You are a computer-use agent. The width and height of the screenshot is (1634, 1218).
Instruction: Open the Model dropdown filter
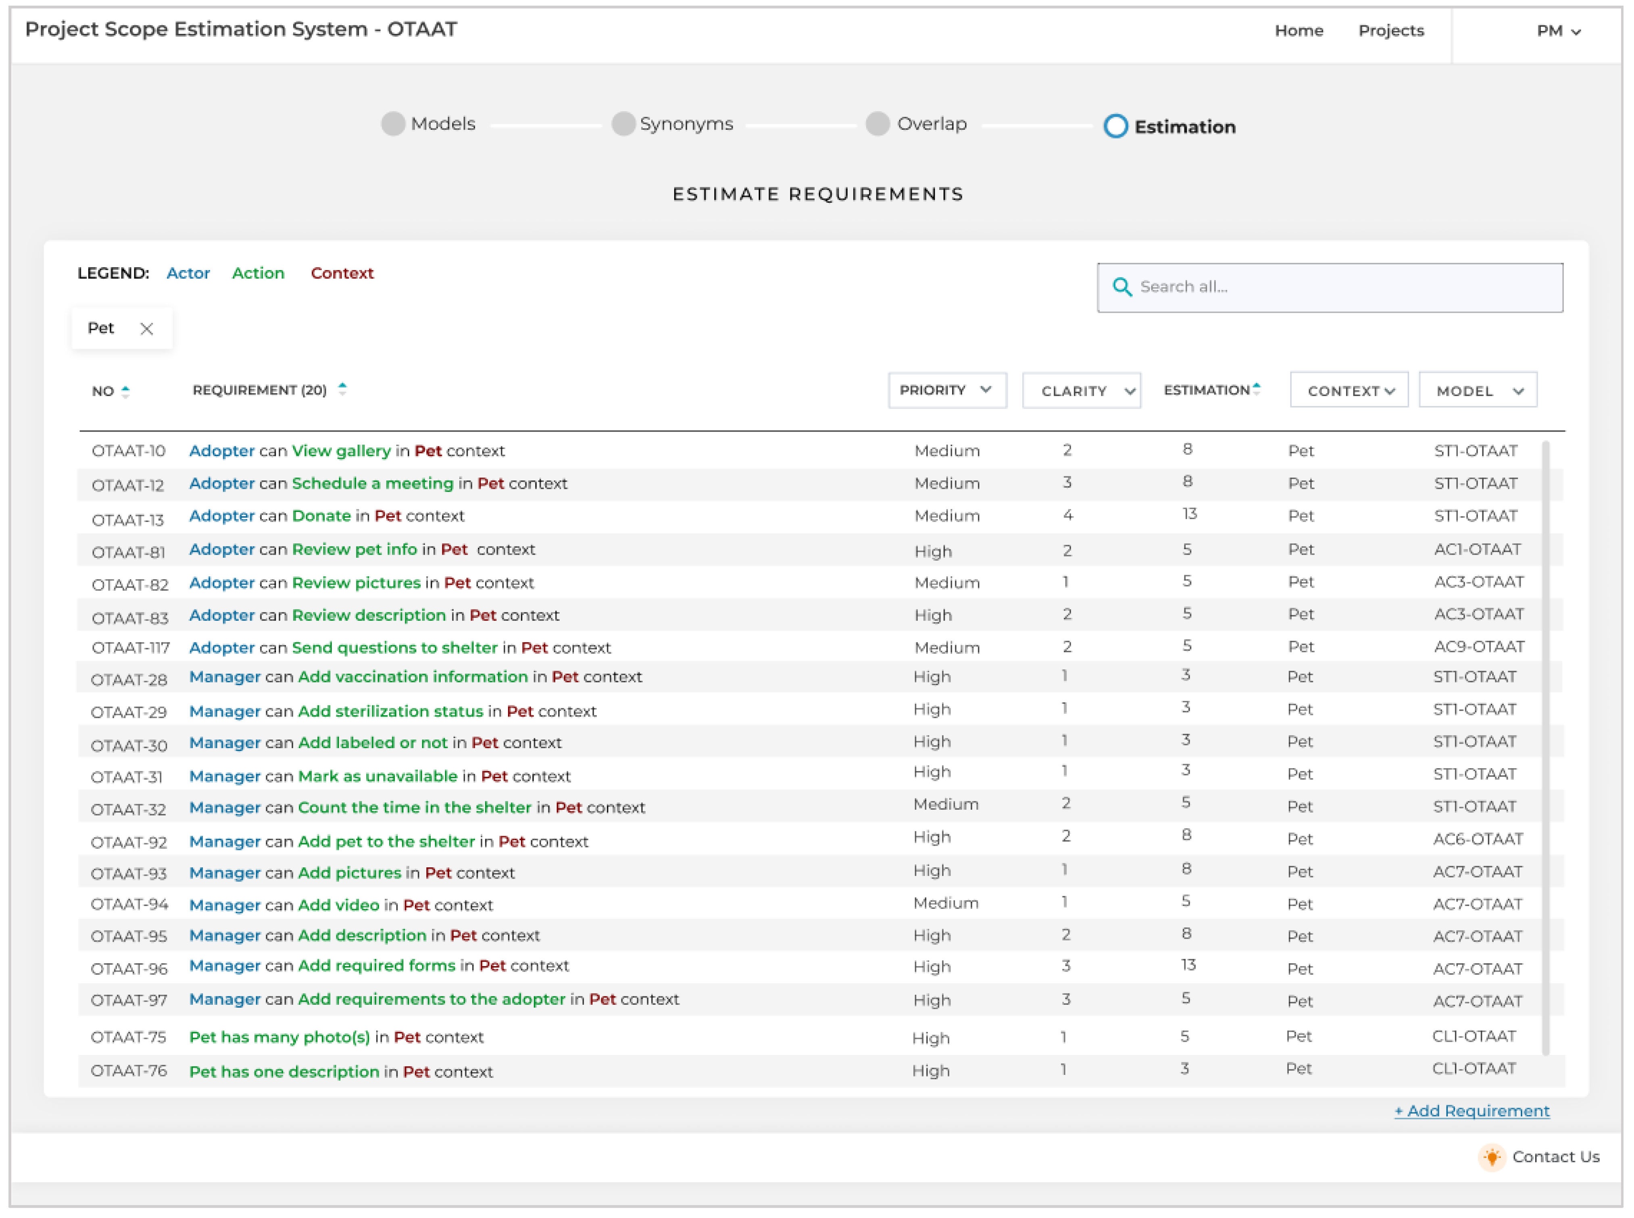pos(1478,390)
